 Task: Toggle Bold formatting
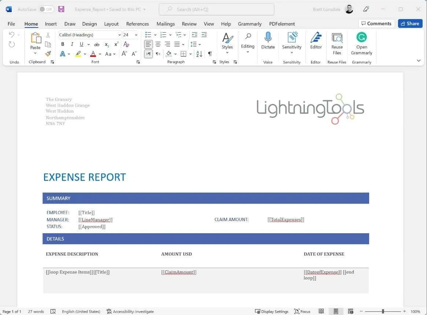click(63, 44)
